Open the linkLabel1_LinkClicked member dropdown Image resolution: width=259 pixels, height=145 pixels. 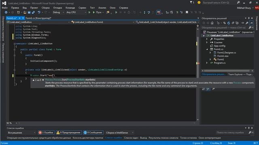click(167, 22)
